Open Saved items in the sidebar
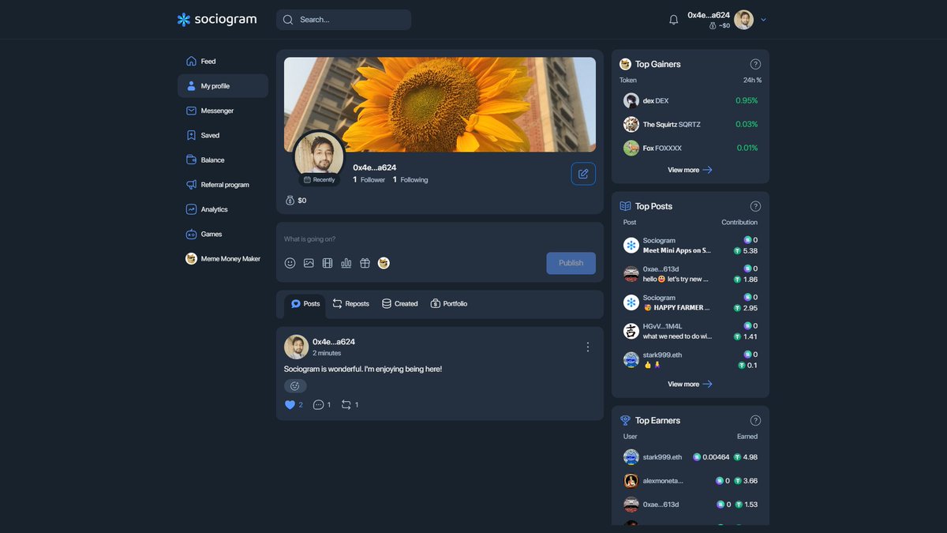Viewport: 947px width, 533px height. pyautogui.click(x=223, y=135)
